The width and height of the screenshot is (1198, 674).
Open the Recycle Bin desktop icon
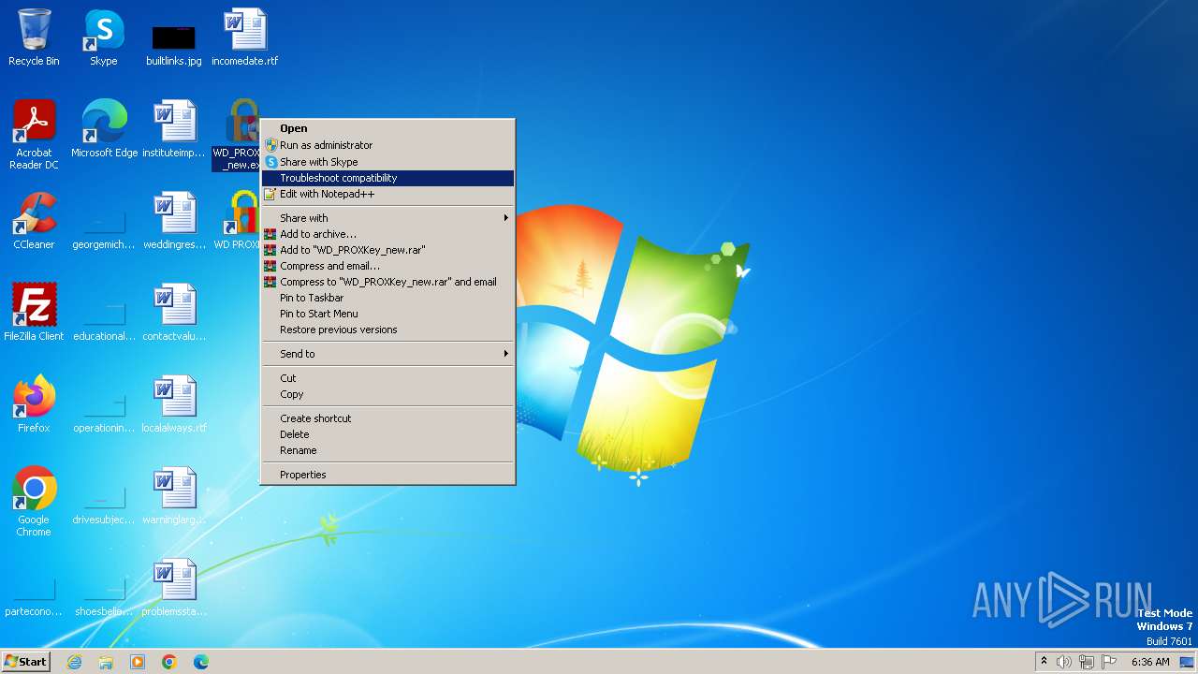click(x=34, y=37)
